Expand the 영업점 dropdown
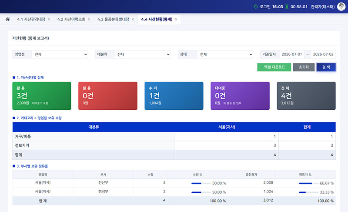This screenshot has height=212, width=348. (x=60, y=54)
